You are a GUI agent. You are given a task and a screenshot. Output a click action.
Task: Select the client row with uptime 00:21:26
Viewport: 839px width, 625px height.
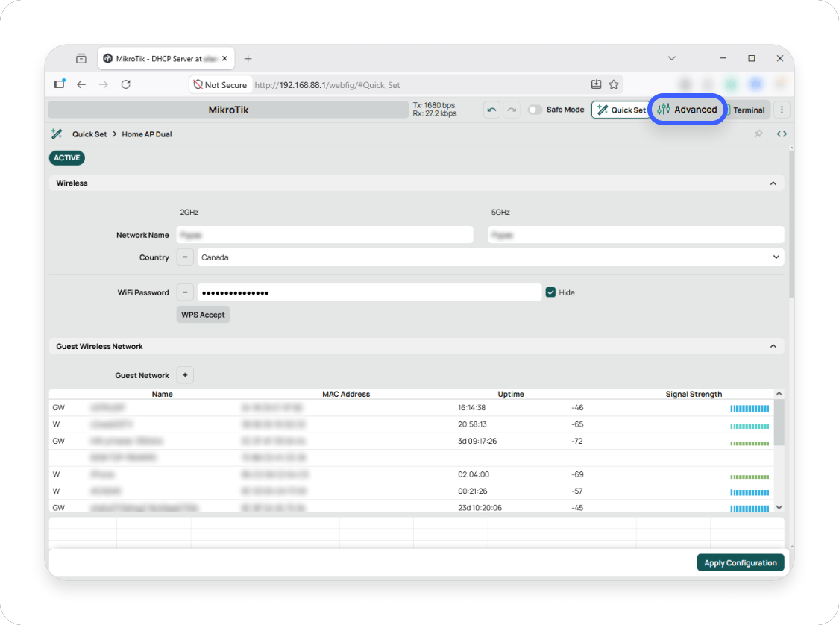click(x=411, y=491)
